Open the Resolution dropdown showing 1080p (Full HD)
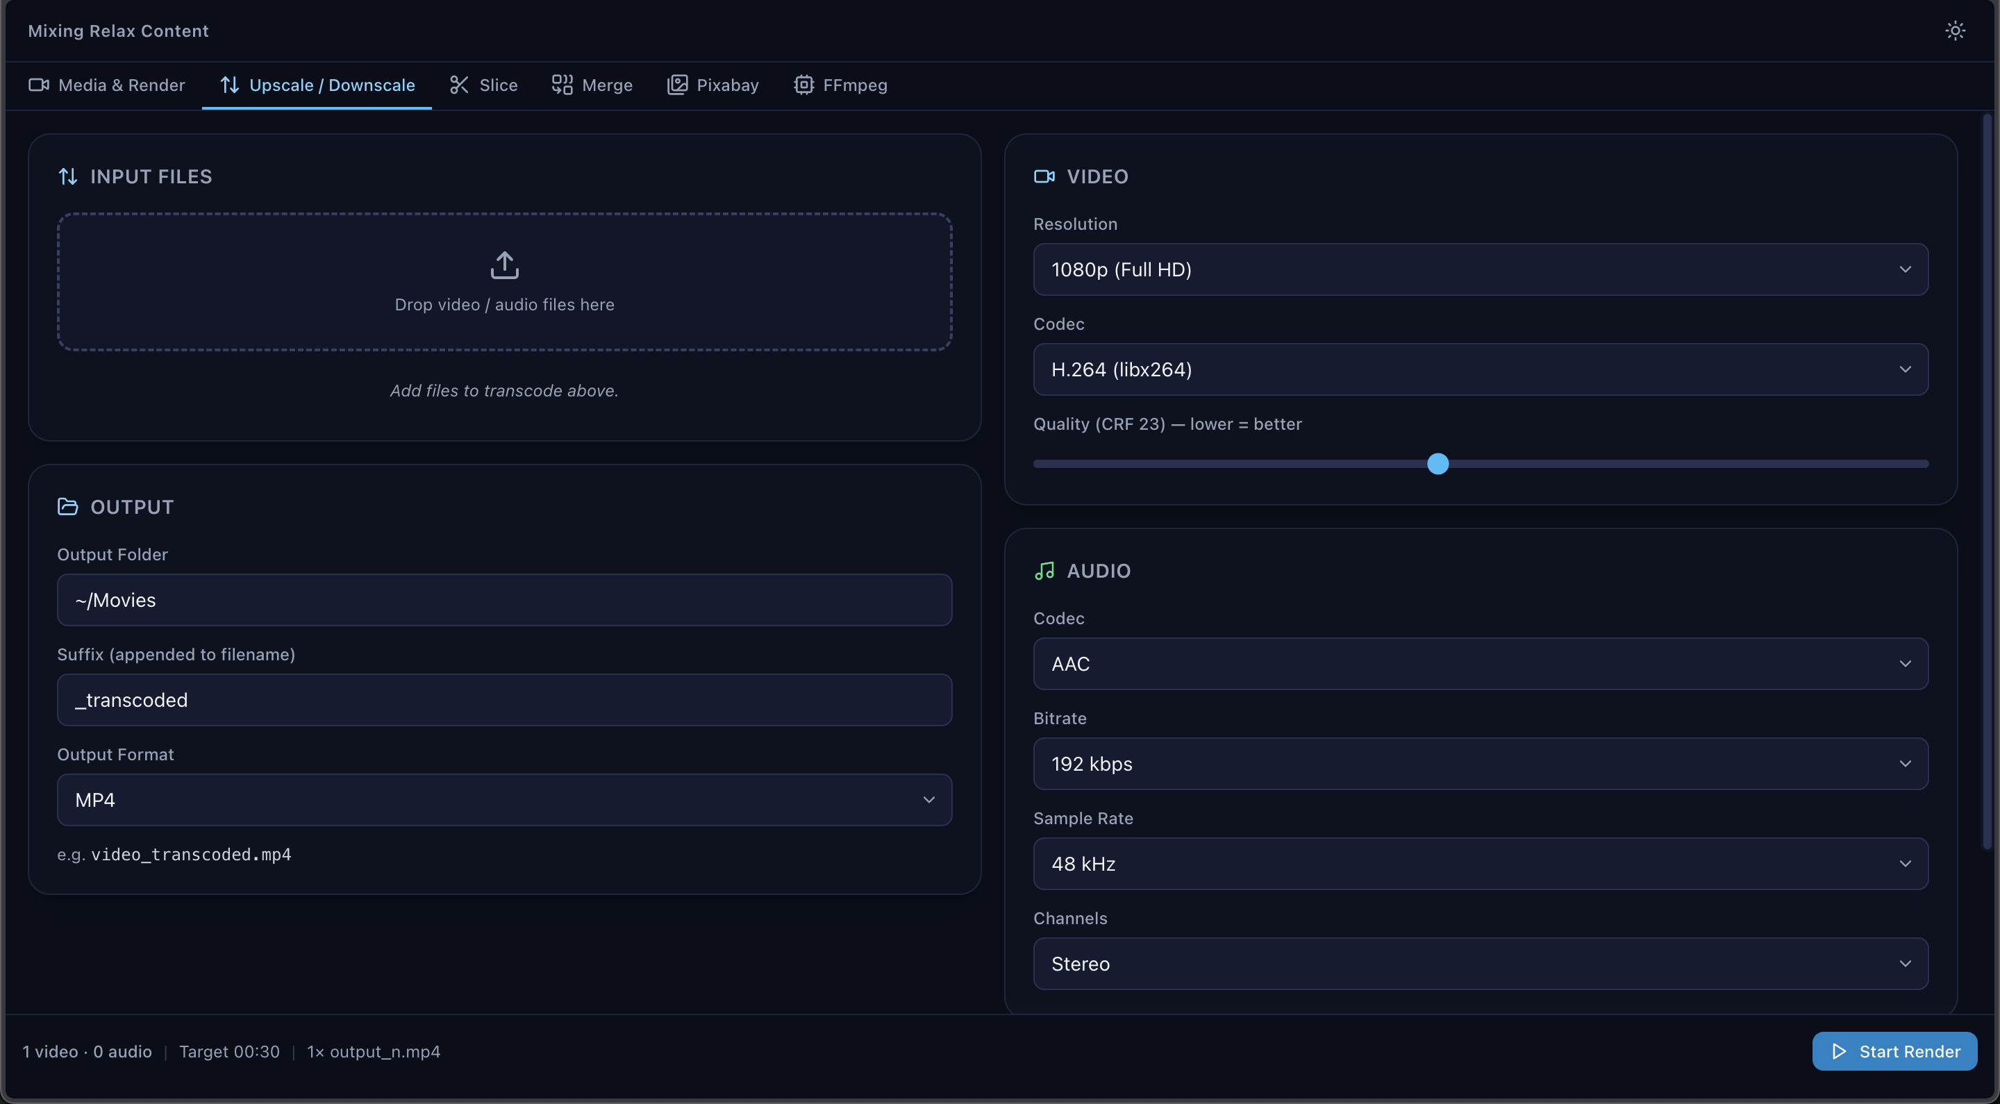Screen dimensions: 2000x1104 click(x=1481, y=269)
